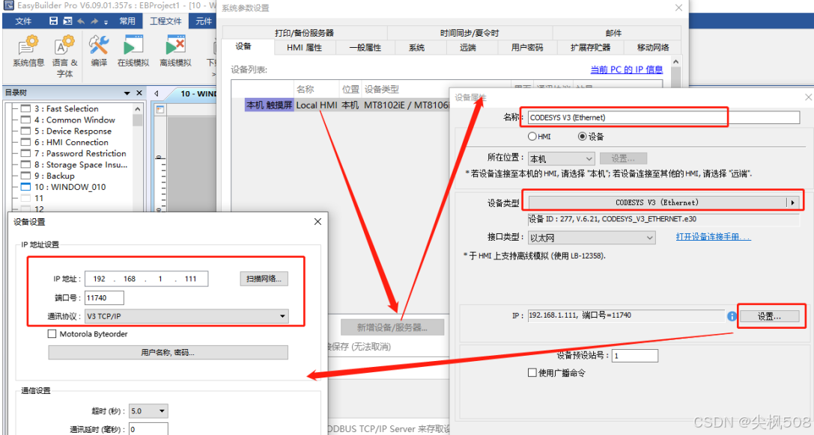814x435 pixels.
Task: Click the undo arrow in quick access bar
Action: coord(81,21)
